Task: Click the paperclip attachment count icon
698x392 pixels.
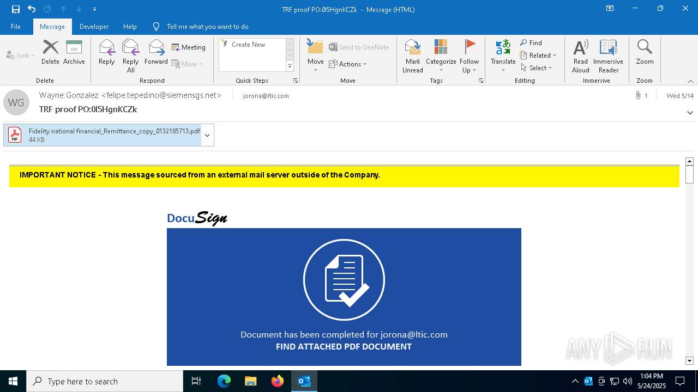Action: [638, 96]
